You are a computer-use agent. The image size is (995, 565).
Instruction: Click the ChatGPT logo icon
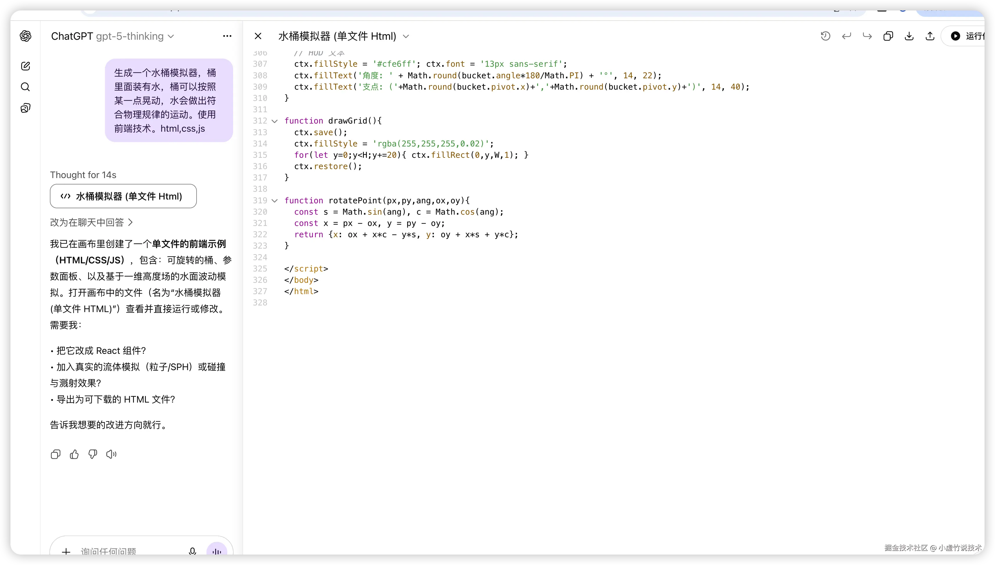26,36
